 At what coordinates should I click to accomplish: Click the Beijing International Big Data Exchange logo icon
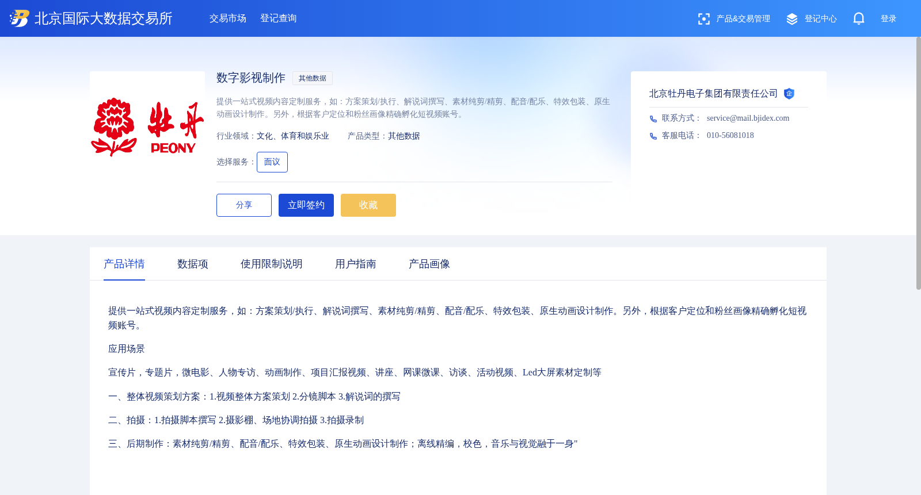click(x=19, y=18)
